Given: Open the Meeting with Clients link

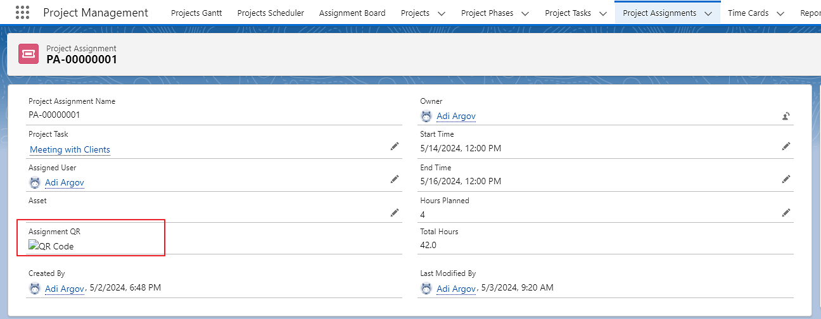Looking at the screenshot, I should [x=70, y=150].
